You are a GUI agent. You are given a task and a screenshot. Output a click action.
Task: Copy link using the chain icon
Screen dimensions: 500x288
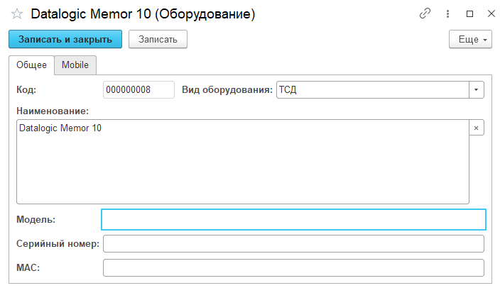[x=425, y=13]
